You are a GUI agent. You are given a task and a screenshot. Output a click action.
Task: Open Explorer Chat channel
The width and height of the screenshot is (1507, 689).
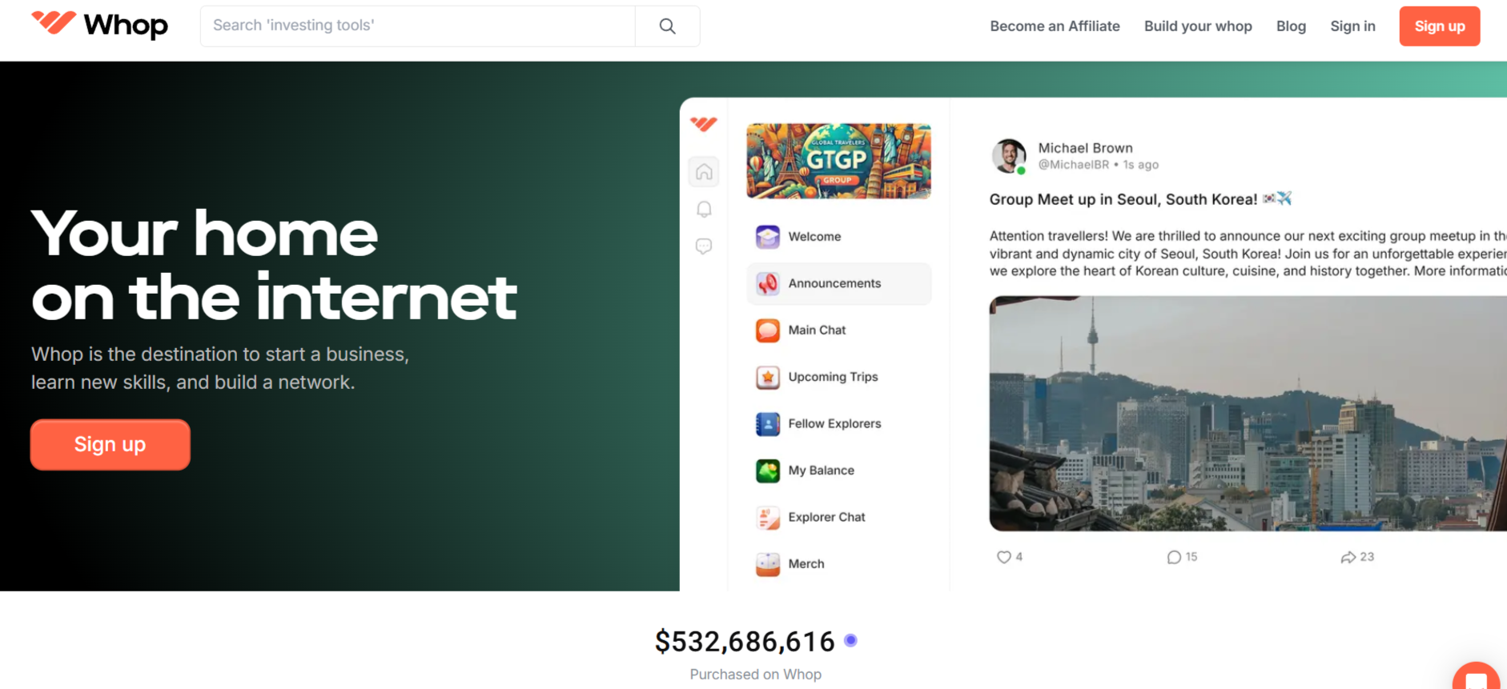(x=838, y=518)
